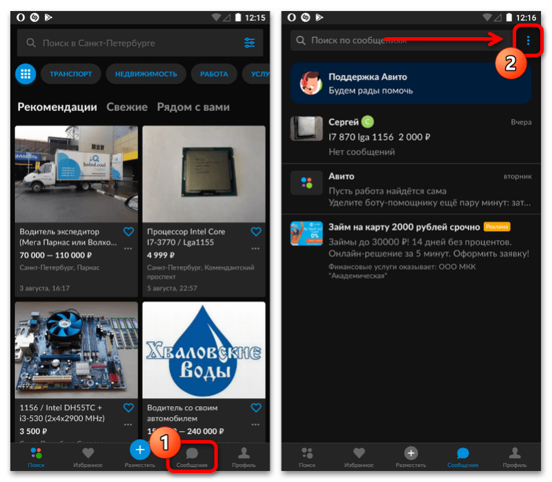Screen dimensions: 552x482
Task: Tap Play Store icon in left status bar
Action: tap(48, 17)
